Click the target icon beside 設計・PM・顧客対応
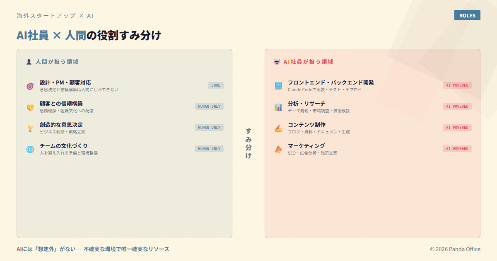This screenshot has width=497, height=261. (30, 86)
